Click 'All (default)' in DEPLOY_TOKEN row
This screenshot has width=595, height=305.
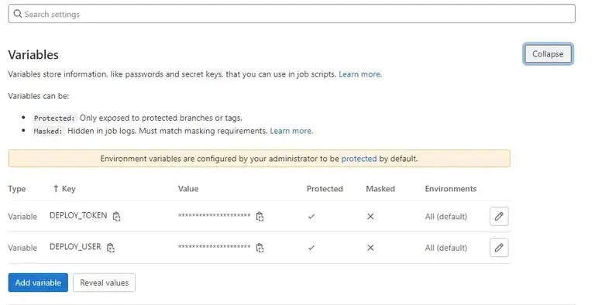(x=446, y=217)
